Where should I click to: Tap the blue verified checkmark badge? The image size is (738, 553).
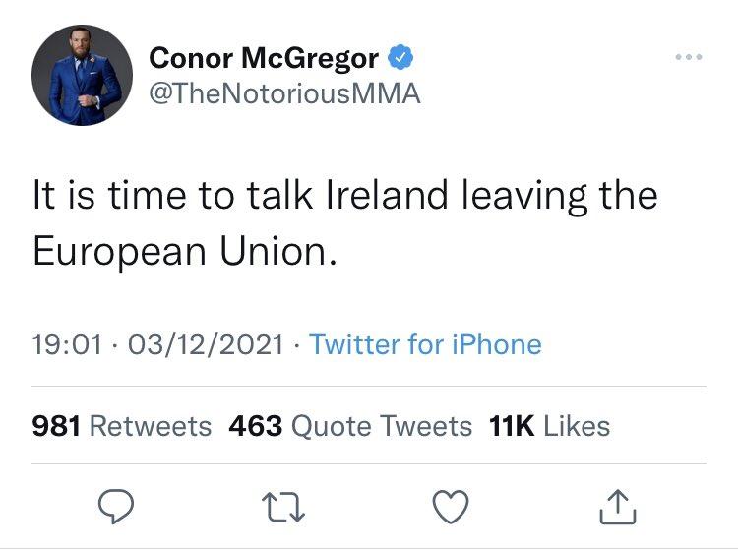tap(400, 57)
